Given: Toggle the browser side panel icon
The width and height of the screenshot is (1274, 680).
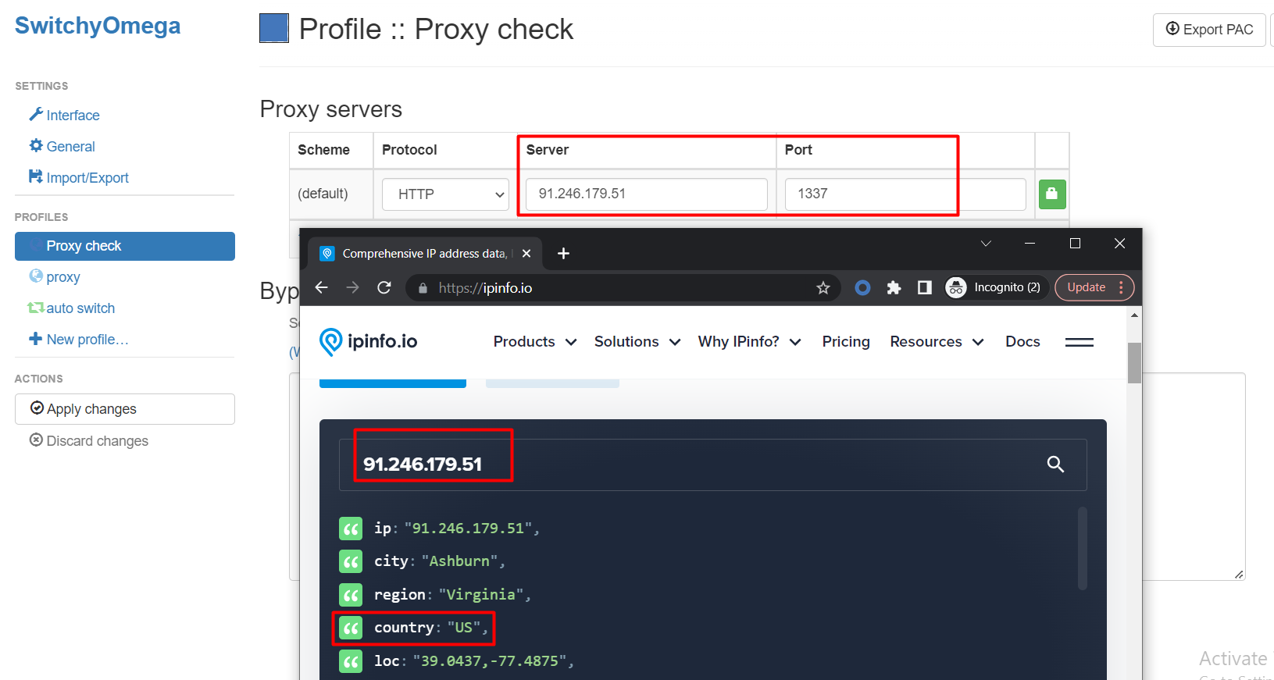Looking at the screenshot, I should click(925, 288).
